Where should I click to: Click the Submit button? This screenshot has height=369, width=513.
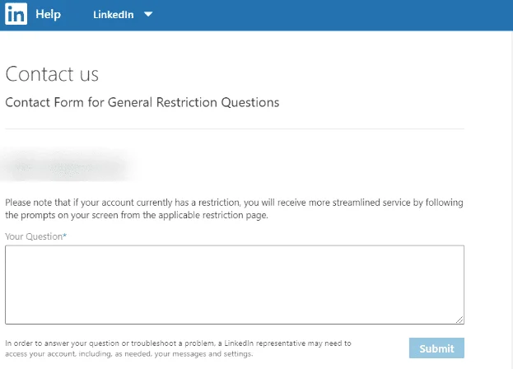pos(436,348)
